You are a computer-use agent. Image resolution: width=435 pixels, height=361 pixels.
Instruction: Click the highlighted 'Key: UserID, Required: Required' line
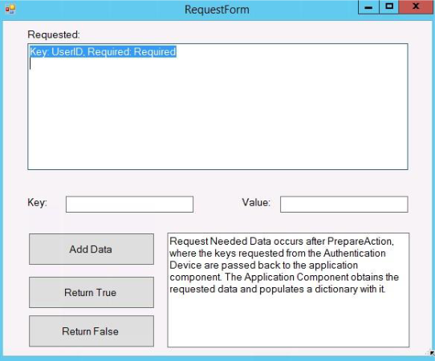pyautogui.click(x=103, y=51)
